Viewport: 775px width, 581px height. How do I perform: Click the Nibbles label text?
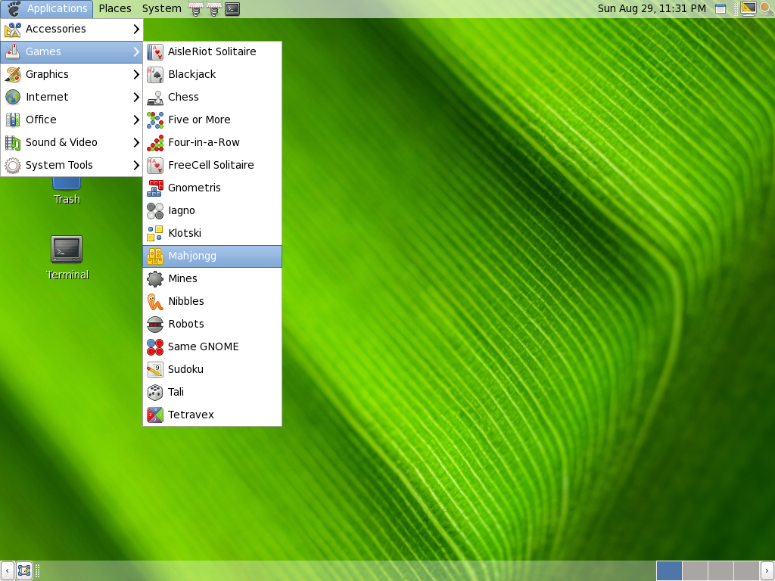186,301
